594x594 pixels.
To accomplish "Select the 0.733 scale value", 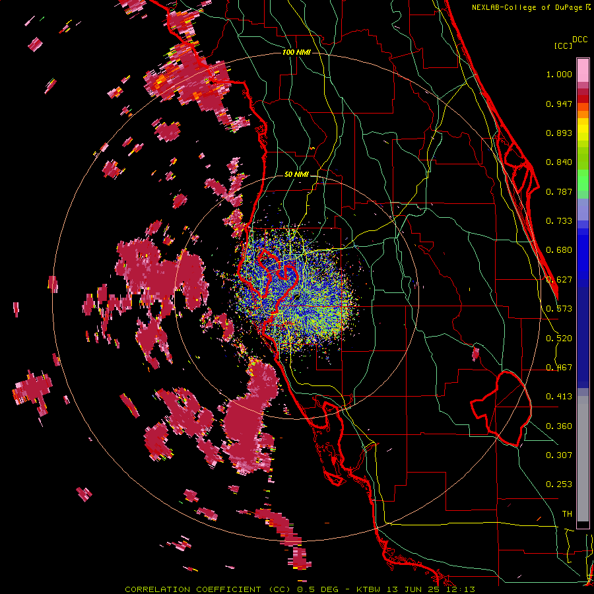I will tap(559, 221).
